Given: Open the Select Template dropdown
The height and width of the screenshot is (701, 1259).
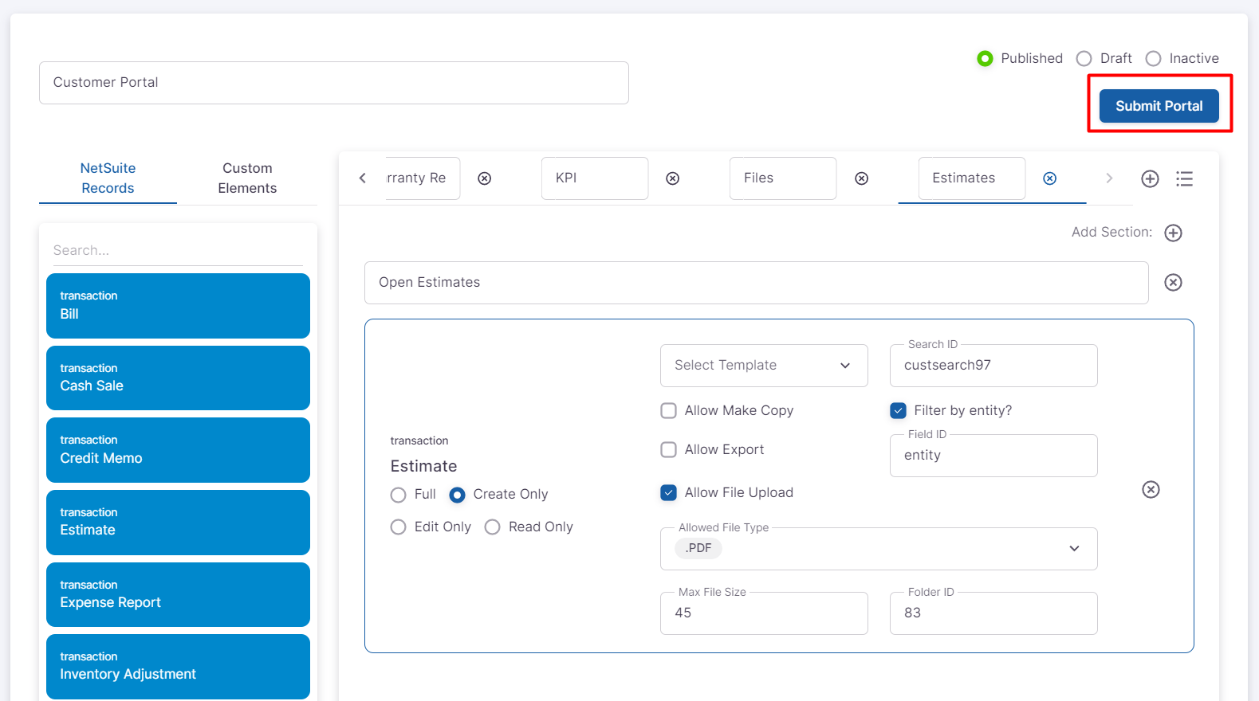Looking at the screenshot, I should (x=763, y=366).
